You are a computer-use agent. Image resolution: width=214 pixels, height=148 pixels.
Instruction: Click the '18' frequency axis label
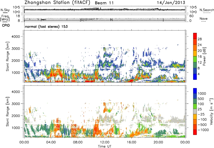tap(18, 16)
